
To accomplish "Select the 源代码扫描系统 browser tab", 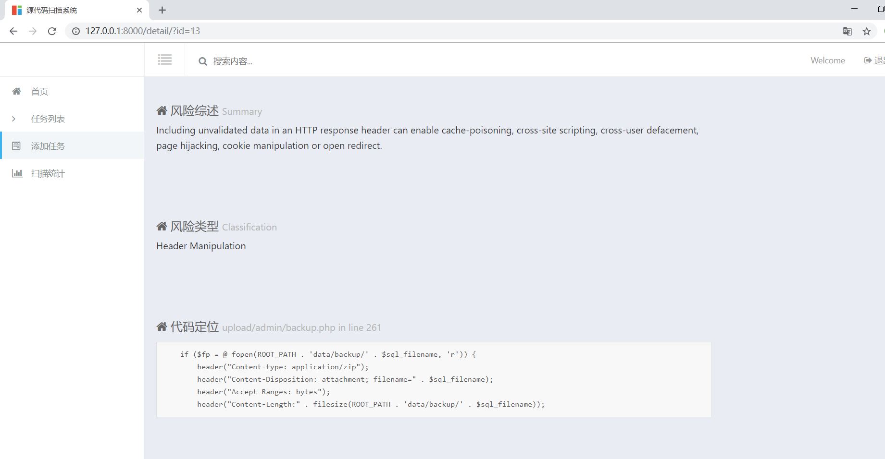I will click(77, 10).
